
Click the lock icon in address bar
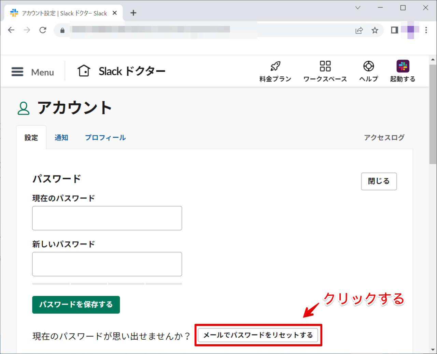click(62, 30)
